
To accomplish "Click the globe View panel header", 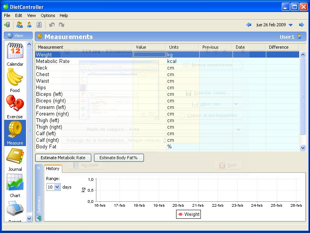I will 19,36.
